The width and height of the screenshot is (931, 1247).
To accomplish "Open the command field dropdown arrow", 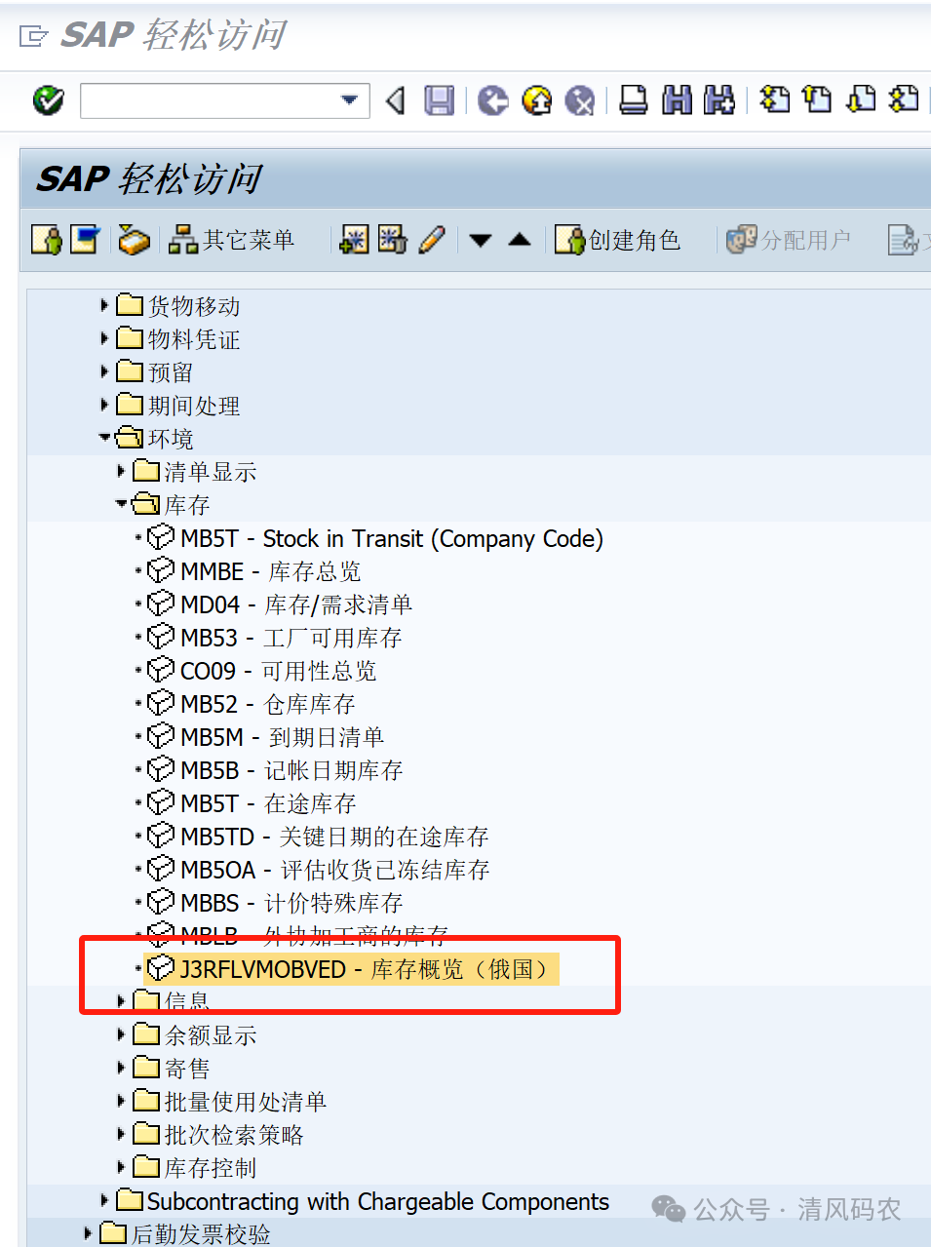I will (x=349, y=100).
